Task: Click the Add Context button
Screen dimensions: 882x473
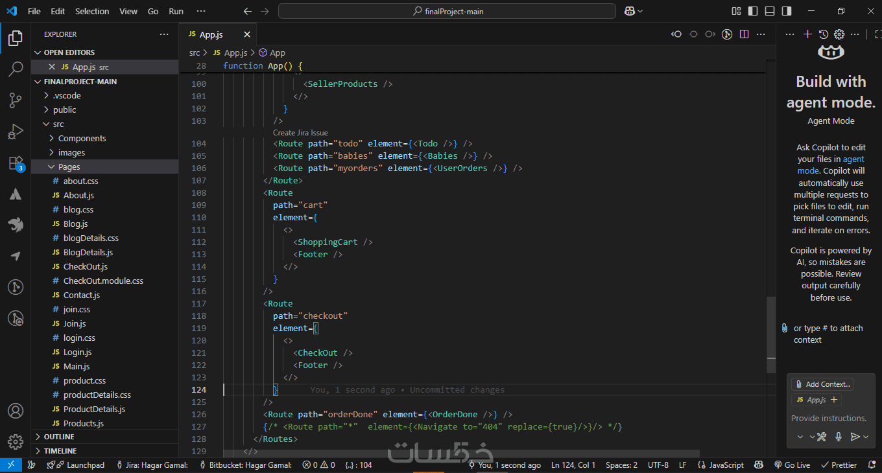Action: 822,384
